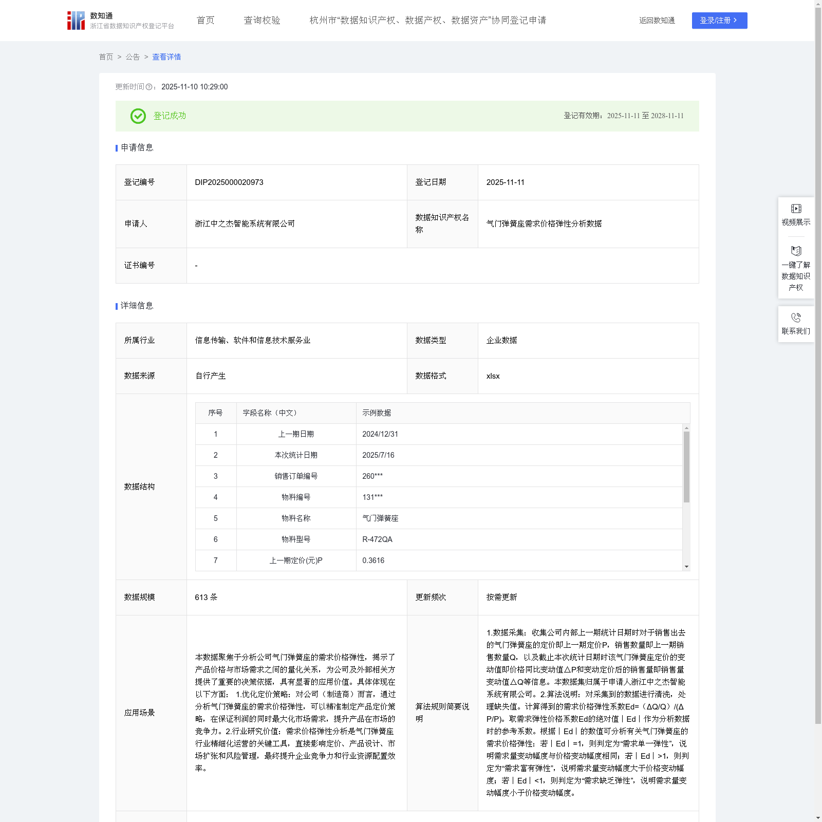Click the green 登记成功 checkmark icon
The height and width of the screenshot is (822, 822).
pyautogui.click(x=138, y=116)
